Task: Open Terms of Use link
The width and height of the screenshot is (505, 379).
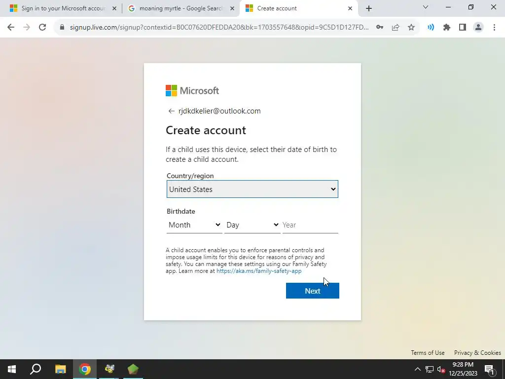Action: [428, 352]
